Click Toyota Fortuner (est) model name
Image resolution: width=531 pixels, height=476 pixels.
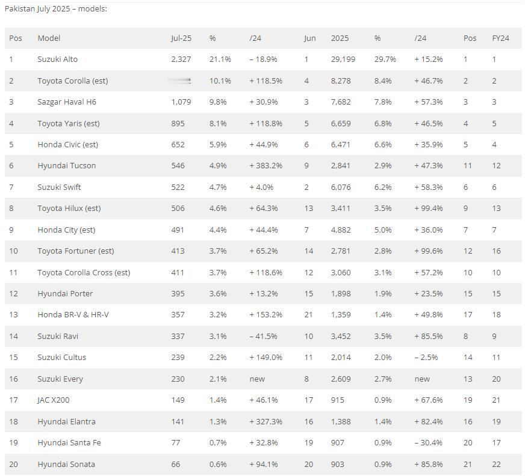coord(76,251)
